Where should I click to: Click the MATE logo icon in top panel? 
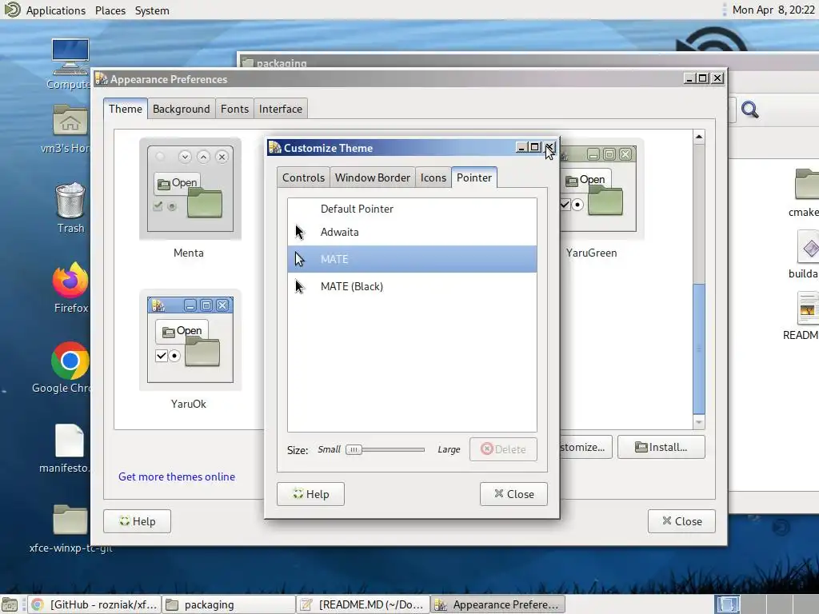coord(11,10)
